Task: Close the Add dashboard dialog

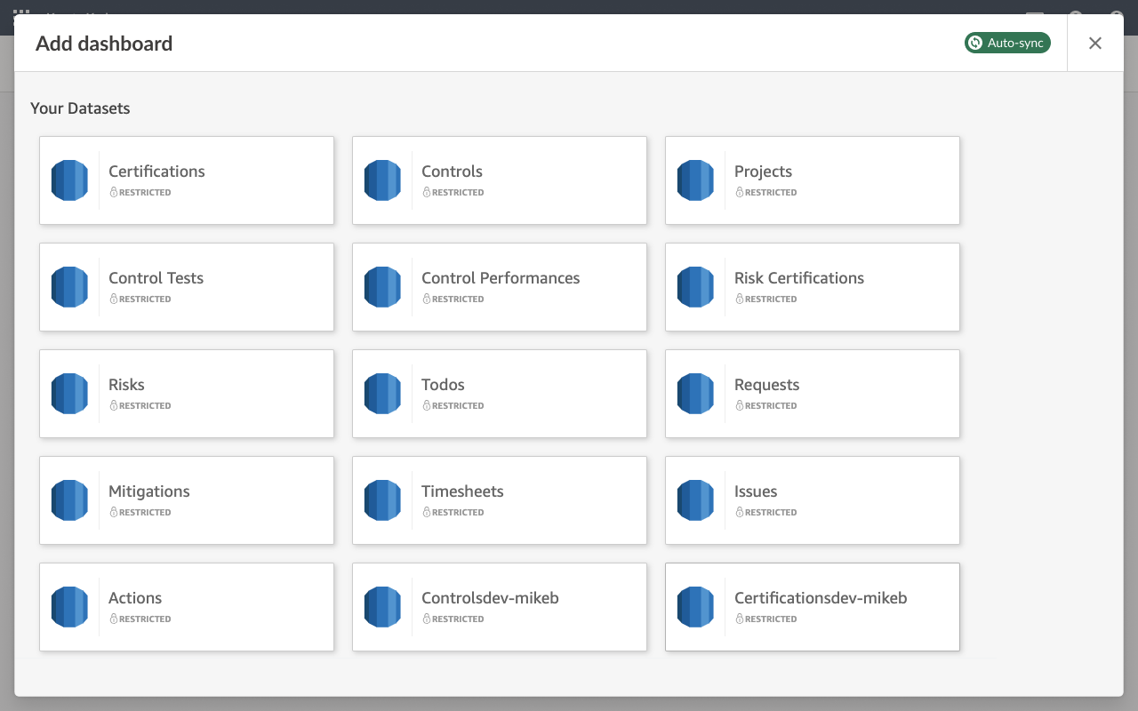Action: (x=1095, y=43)
